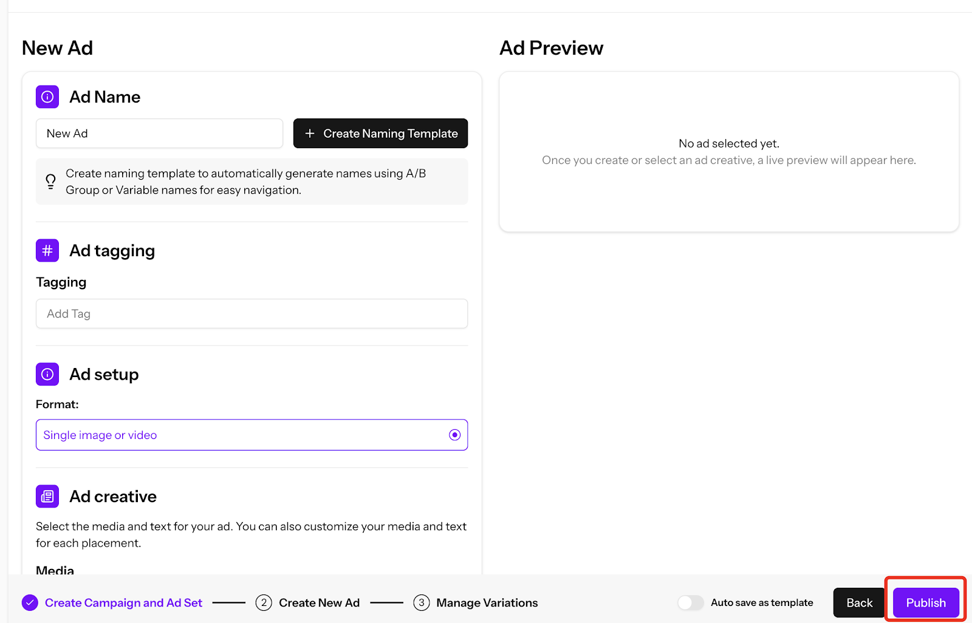Click the lightbulb tip icon
972x623 pixels.
pyautogui.click(x=50, y=181)
